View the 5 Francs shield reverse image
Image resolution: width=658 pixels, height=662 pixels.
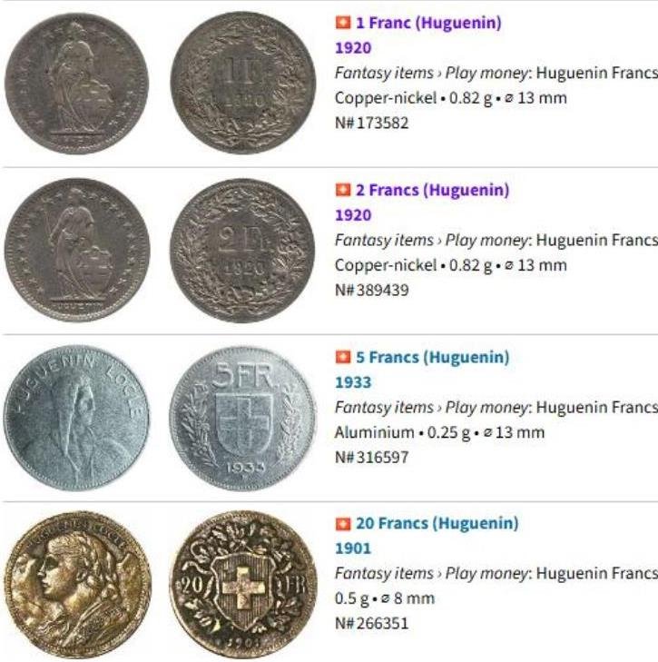coord(242,419)
